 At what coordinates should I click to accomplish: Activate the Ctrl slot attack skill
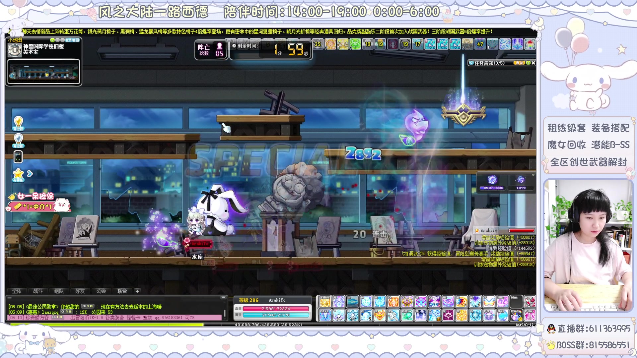click(325, 315)
